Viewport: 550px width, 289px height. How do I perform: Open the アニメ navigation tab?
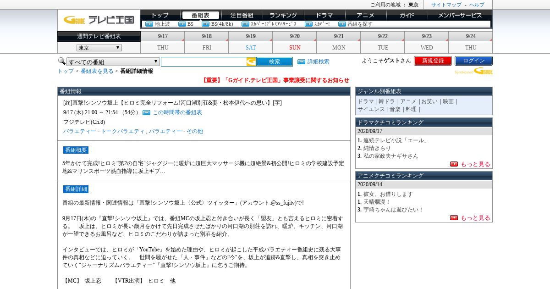(x=365, y=15)
